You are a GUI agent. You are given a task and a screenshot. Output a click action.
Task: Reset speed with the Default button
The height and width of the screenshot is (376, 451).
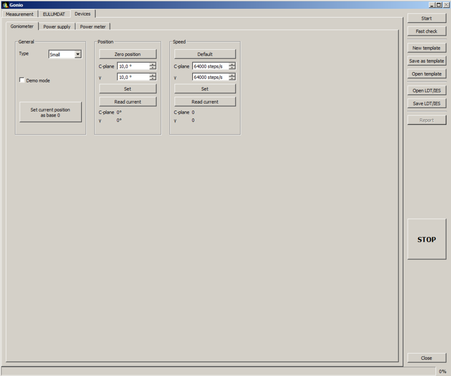coord(205,54)
